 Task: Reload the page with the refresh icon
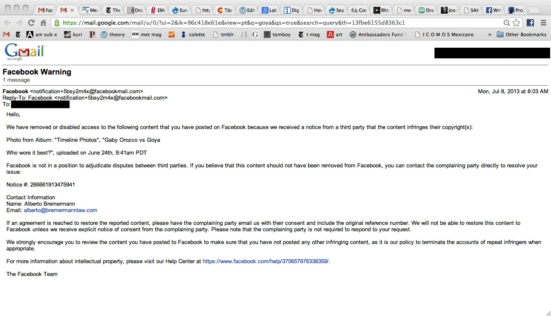click(x=31, y=23)
